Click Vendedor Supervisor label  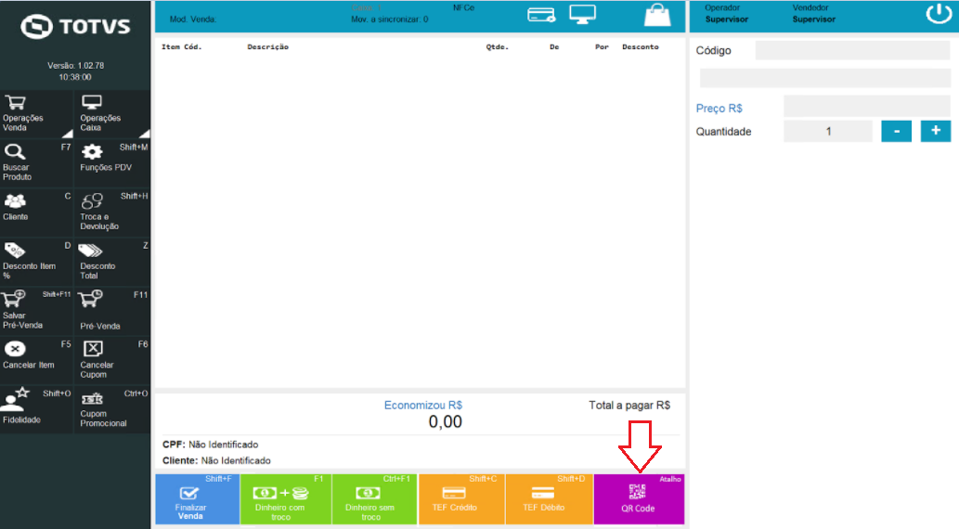coord(814,13)
